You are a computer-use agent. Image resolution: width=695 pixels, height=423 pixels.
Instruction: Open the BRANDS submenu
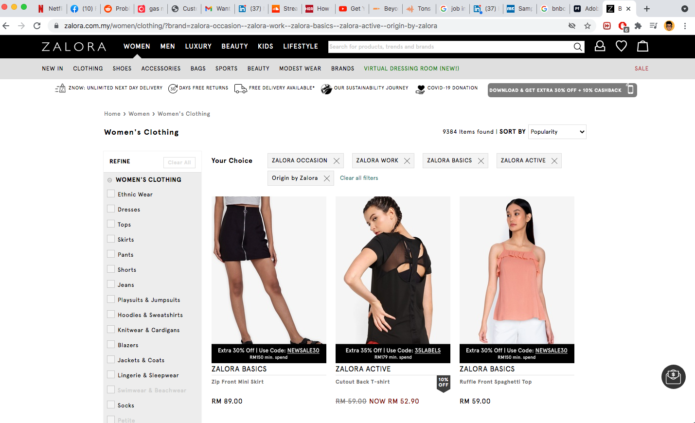(x=343, y=69)
